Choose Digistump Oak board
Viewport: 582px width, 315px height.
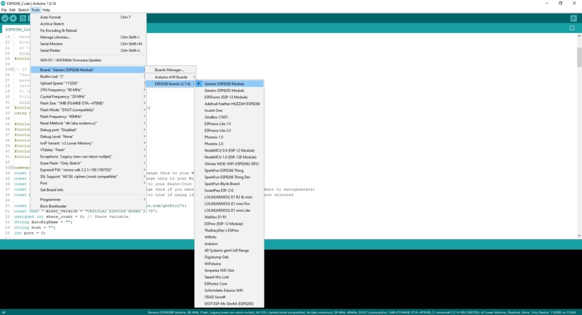coord(229,257)
